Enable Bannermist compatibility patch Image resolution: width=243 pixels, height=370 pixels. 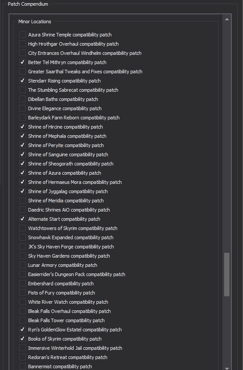click(x=22, y=366)
